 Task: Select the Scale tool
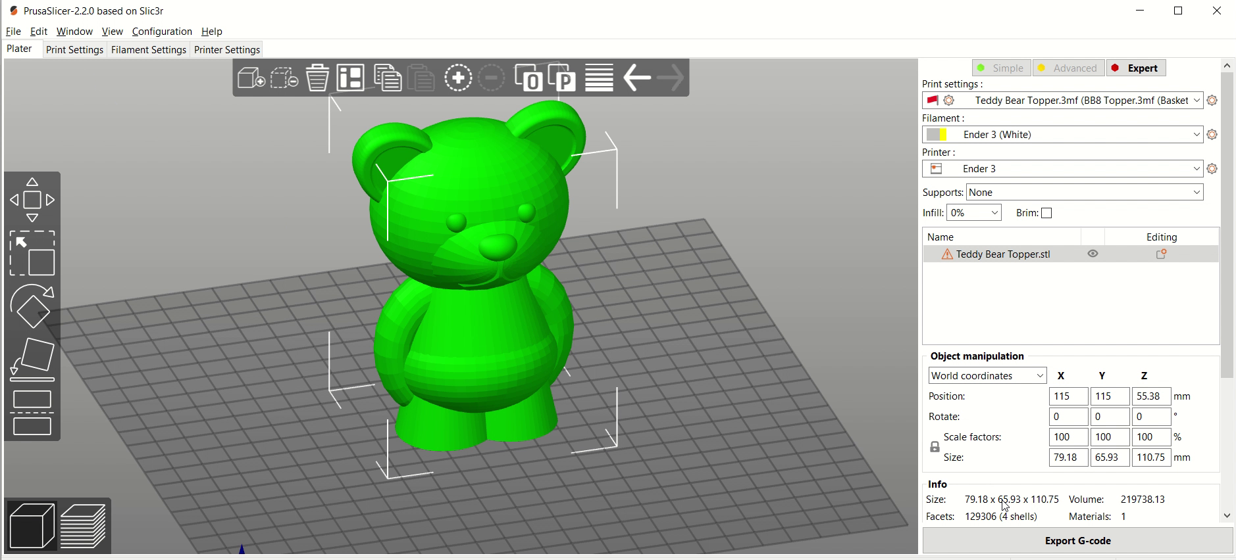tap(32, 252)
